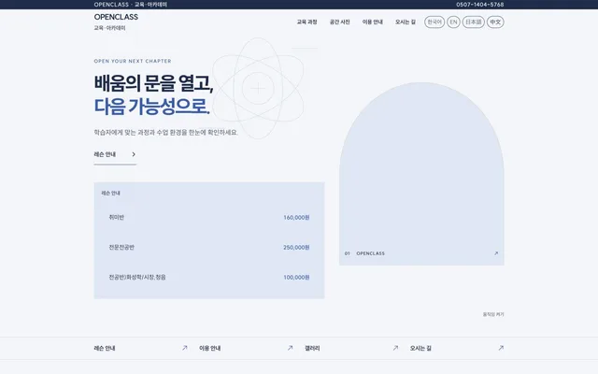Switch the site language to 中文
The width and height of the screenshot is (598, 374).
pyautogui.click(x=495, y=22)
